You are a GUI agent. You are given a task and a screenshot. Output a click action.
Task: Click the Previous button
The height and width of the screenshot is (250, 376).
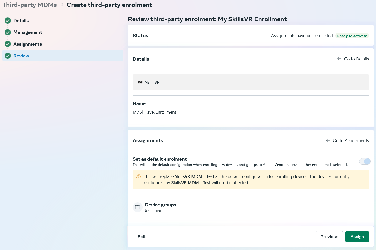329,237
